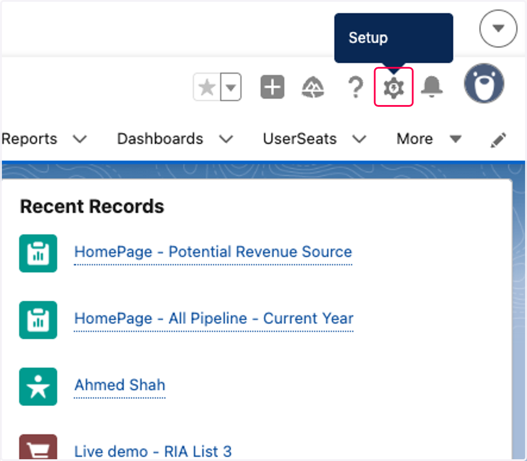Click the Global Actions plus icon
The height and width of the screenshot is (461, 527).
click(272, 87)
